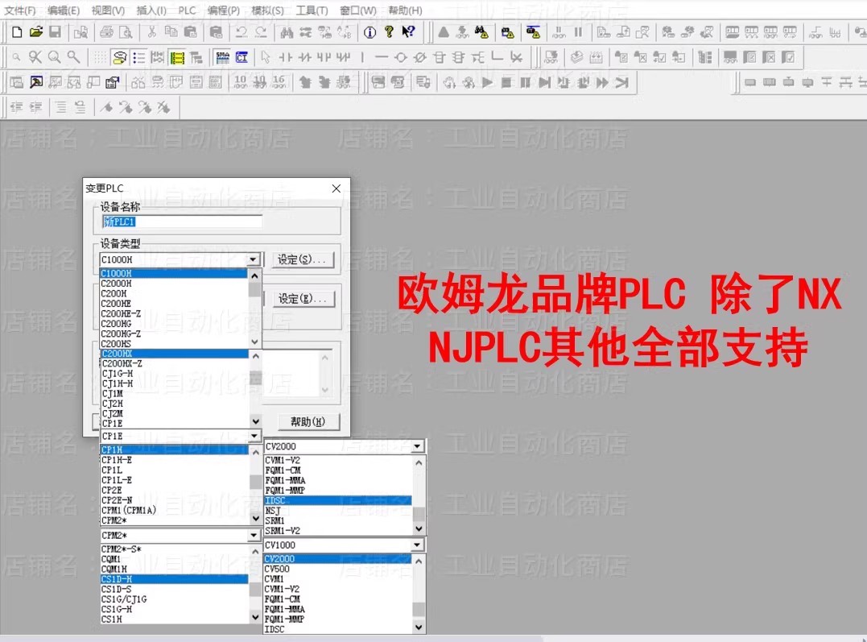Click the 设定(S)... button
This screenshot has height=642, width=867.
point(302,259)
